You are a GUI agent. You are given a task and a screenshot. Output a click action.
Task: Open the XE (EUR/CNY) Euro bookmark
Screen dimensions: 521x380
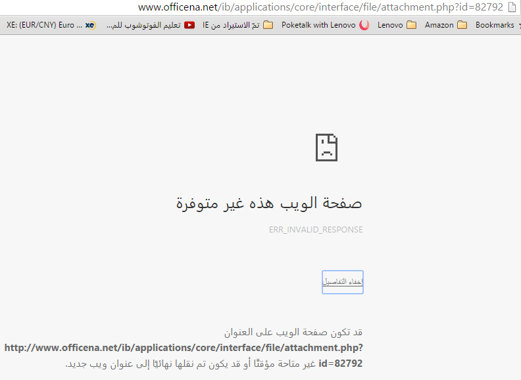[51, 25]
